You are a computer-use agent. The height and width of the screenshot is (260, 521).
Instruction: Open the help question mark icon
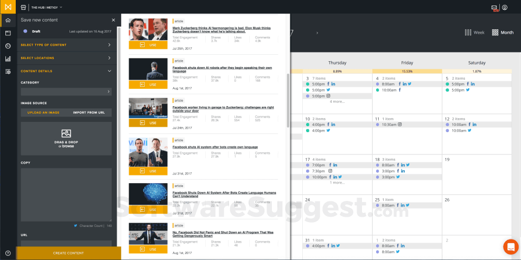click(x=8, y=253)
